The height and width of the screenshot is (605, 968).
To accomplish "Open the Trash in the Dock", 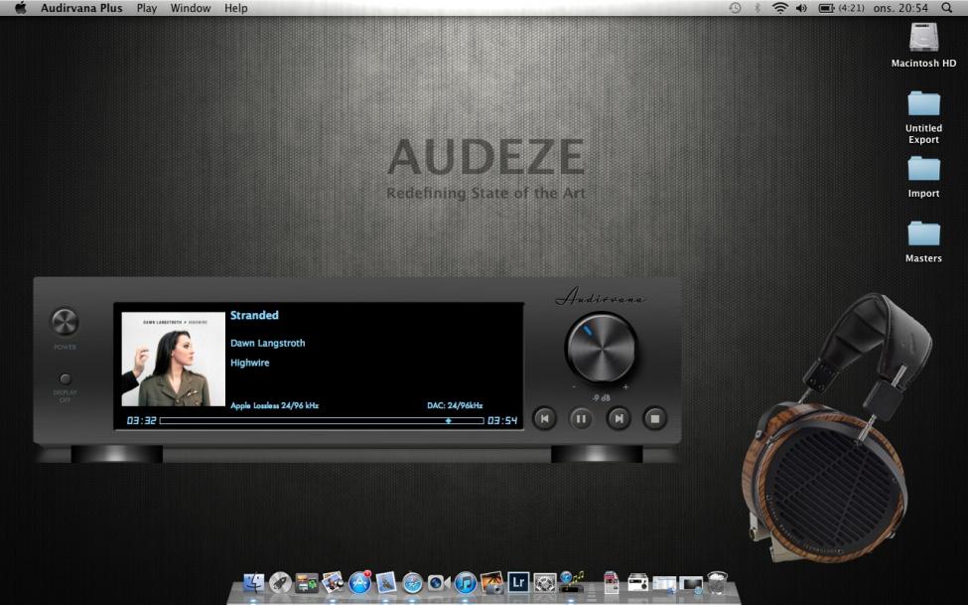I will pos(717,582).
